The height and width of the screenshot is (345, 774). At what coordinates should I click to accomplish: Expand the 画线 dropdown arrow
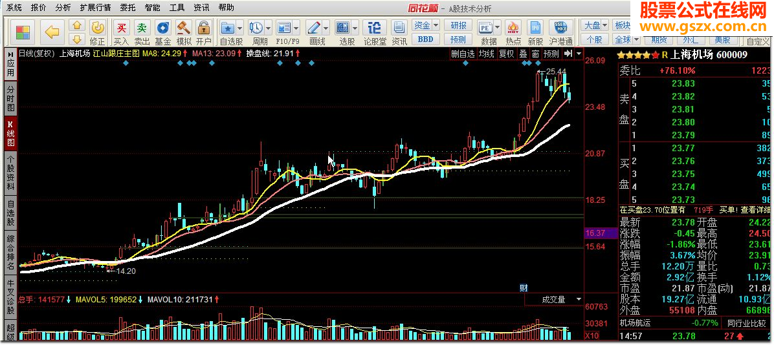tap(326, 28)
